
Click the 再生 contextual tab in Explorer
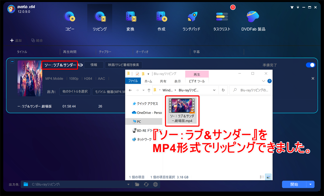[197, 74]
